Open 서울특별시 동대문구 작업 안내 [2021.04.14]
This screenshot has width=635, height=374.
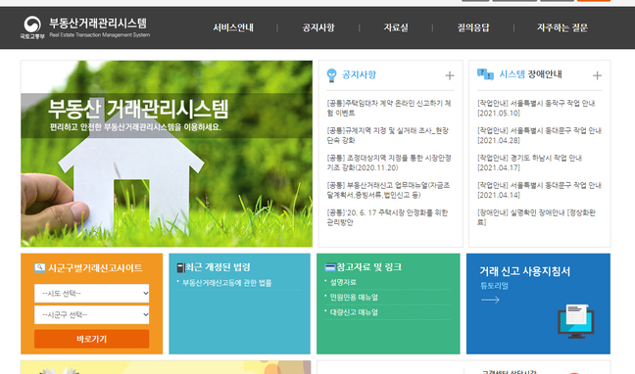pos(539,190)
